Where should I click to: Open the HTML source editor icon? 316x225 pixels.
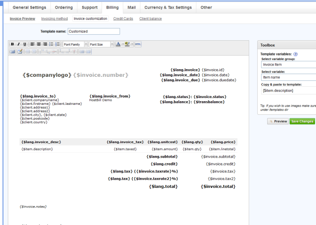[x=138, y=44]
